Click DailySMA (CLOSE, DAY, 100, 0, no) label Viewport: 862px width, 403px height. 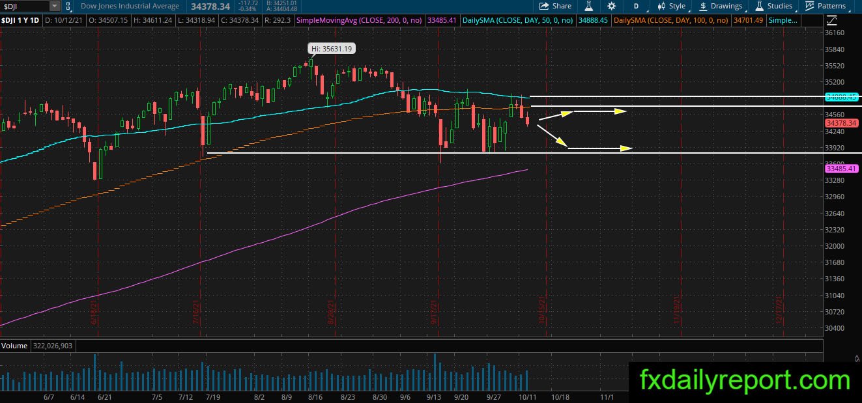671,20
